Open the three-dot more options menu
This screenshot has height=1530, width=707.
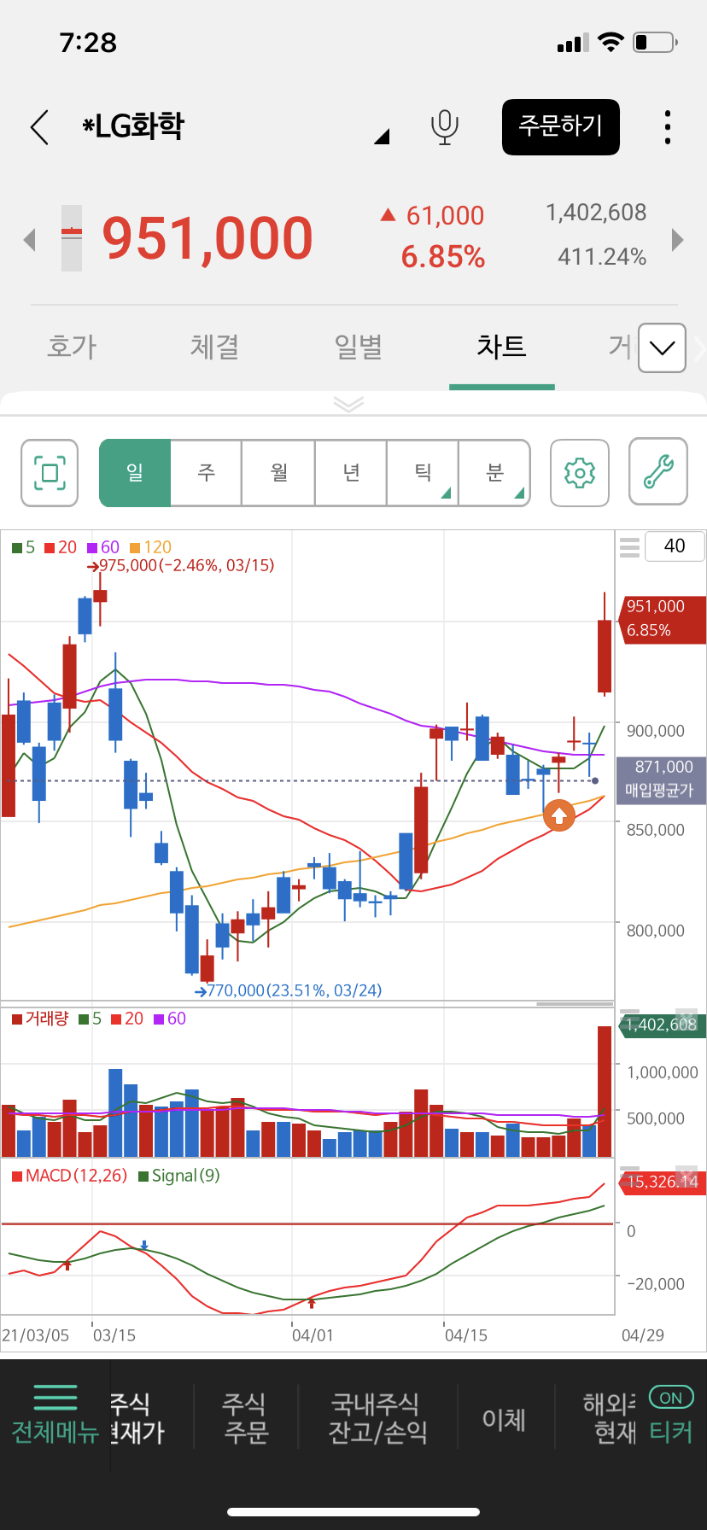coord(668,127)
